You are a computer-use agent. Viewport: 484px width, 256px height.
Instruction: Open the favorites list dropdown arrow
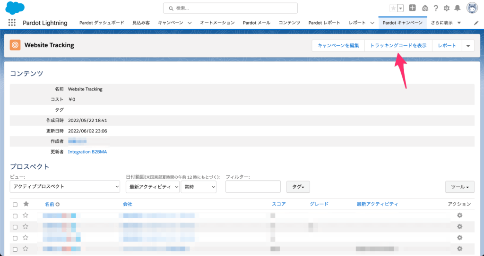401,8
